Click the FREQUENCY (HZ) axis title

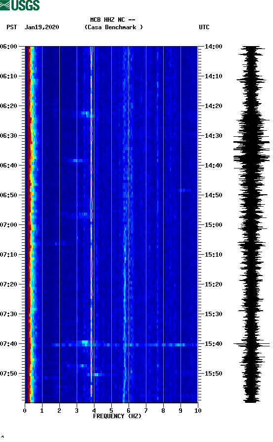[x=117, y=416]
